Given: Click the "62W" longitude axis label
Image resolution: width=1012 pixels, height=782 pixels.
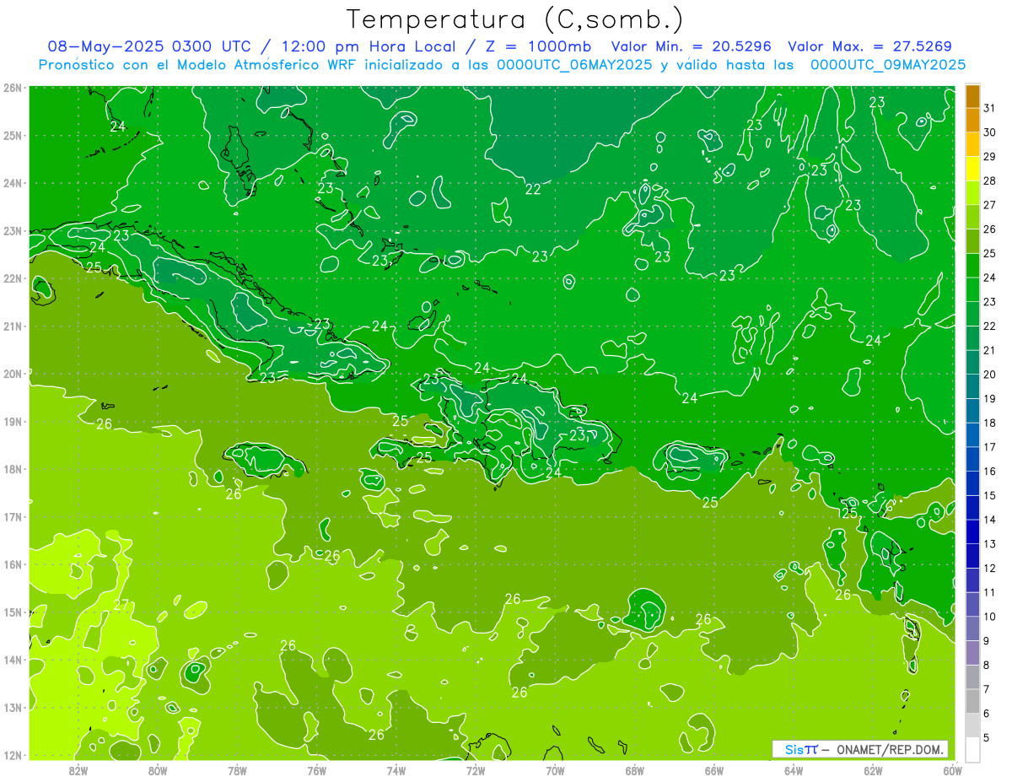Looking at the screenshot, I should [x=873, y=770].
